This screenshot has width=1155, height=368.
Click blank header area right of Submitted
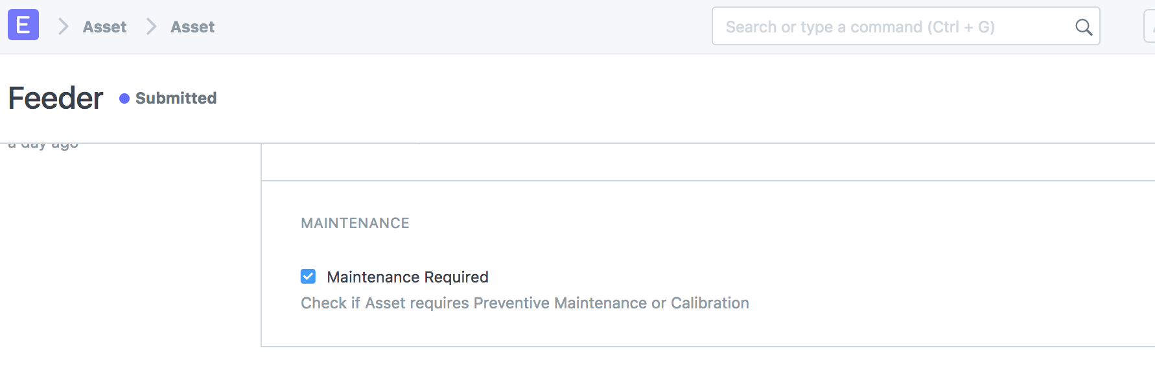(648, 98)
